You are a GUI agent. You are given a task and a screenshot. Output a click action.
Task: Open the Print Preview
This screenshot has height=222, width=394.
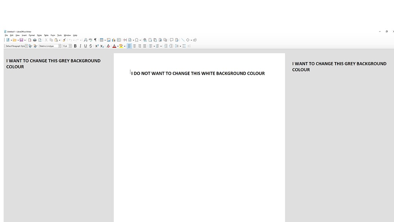click(40, 40)
